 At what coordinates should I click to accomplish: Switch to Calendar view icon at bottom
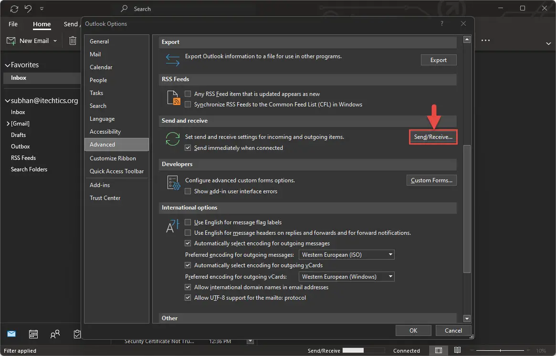(x=33, y=334)
